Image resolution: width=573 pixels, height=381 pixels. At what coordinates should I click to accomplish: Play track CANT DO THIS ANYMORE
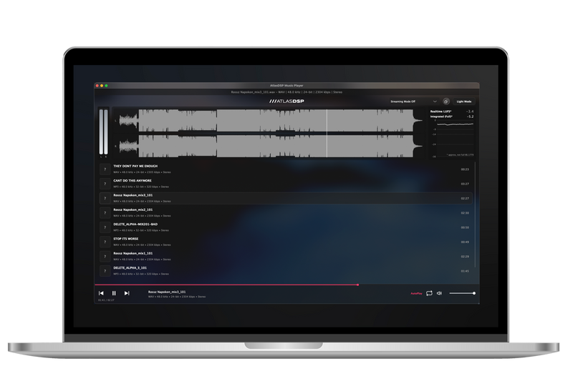[x=286, y=184]
